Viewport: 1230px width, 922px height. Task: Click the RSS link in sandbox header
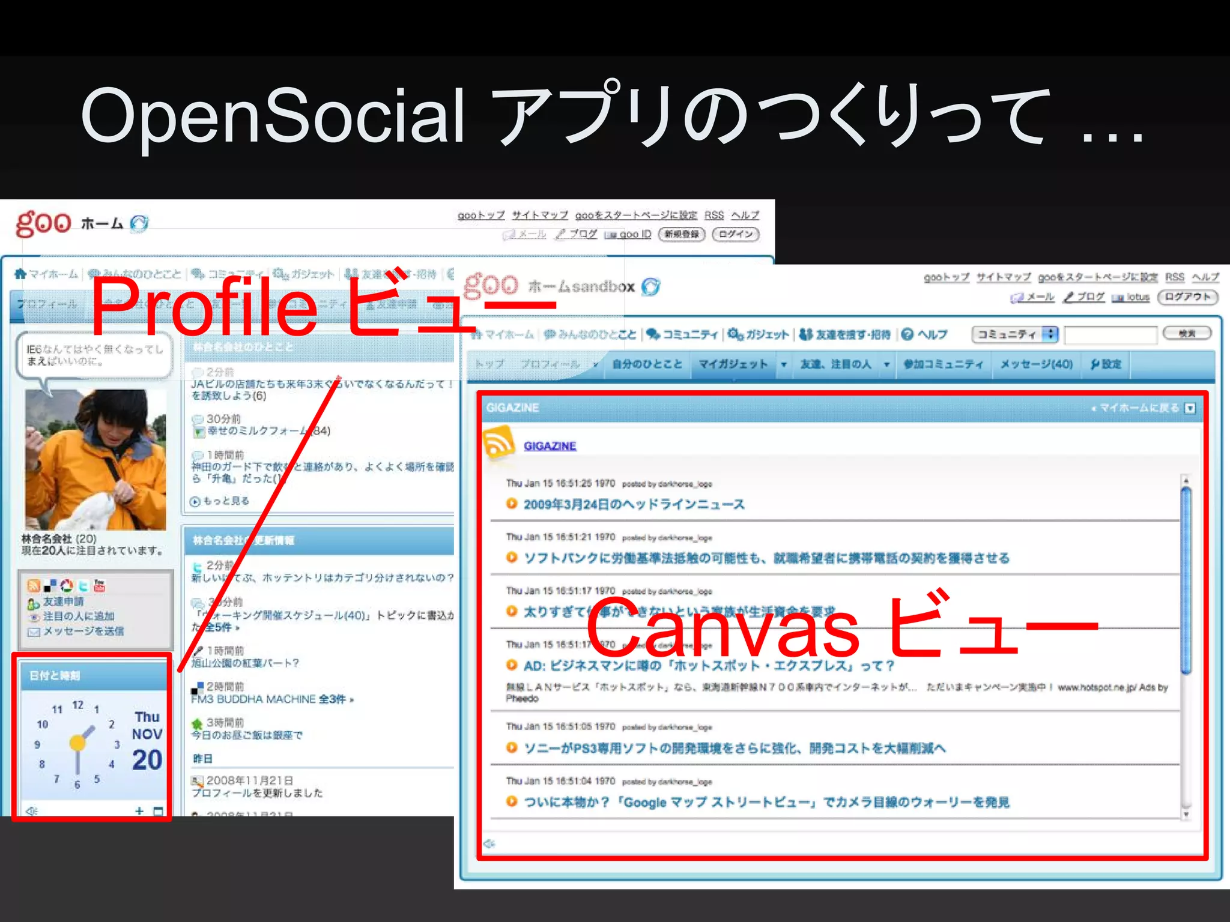point(1175,277)
